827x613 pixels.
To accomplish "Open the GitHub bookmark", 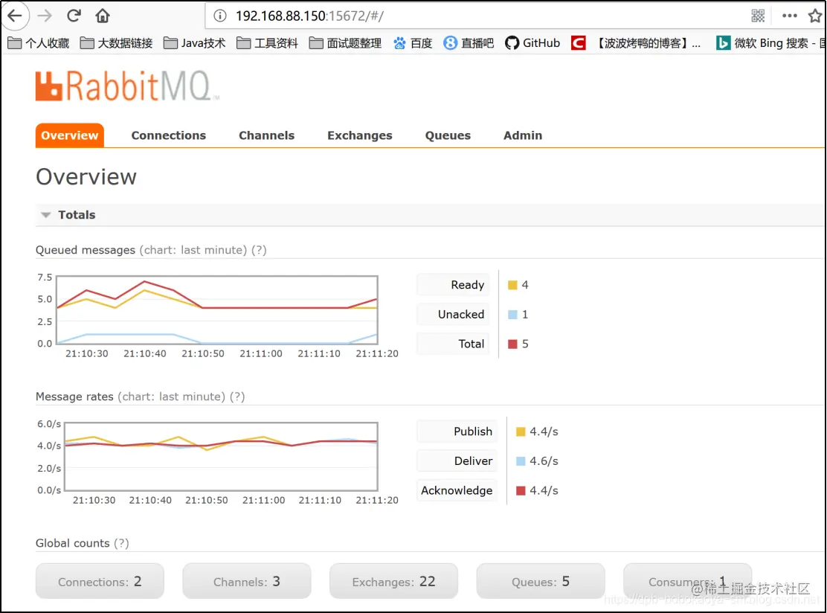I will (532, 43).
